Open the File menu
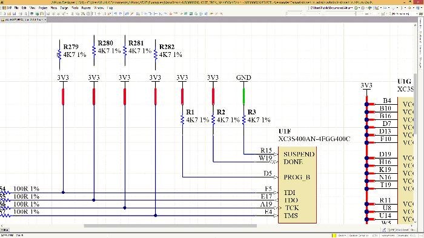This screenshot has height=238, width=424. (16, 8)
